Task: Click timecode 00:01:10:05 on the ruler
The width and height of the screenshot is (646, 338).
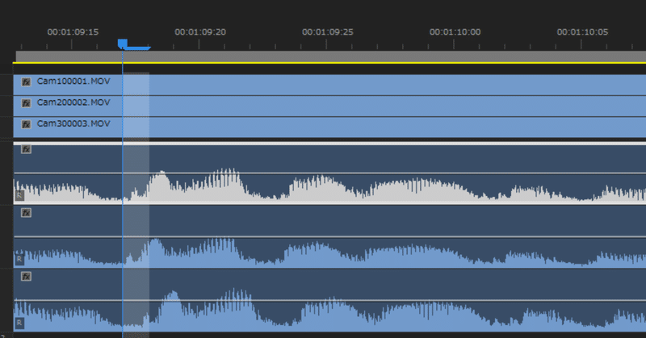Action: pos(582,32)
